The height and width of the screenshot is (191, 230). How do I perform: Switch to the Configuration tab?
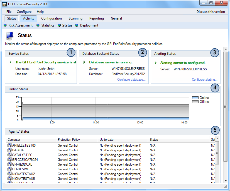pyautogui.click(x=52, y=18)
